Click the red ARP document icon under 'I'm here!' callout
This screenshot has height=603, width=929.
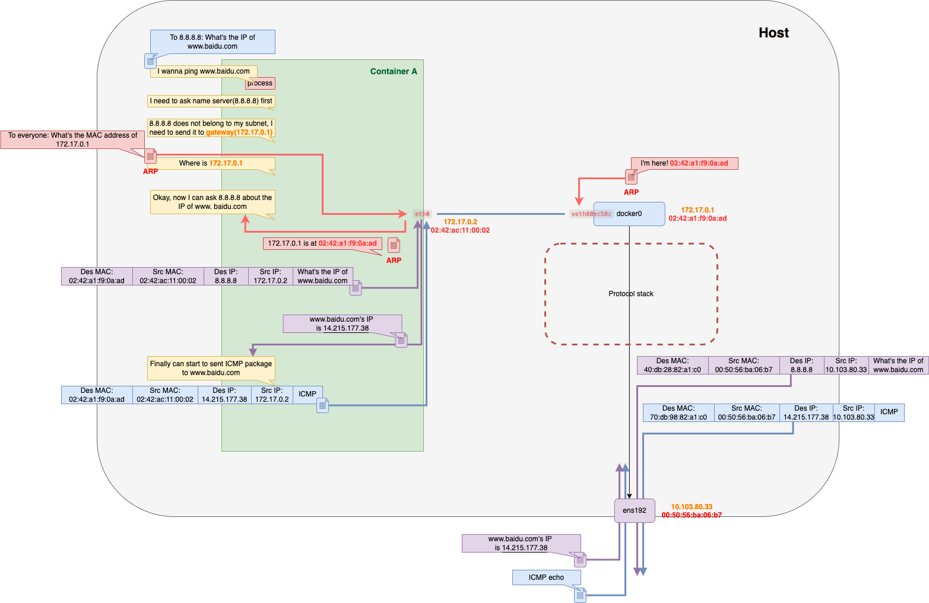631,177
